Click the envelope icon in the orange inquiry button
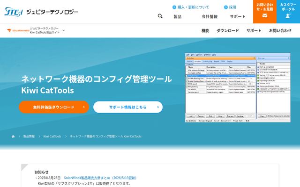The height and width of the screenshot is (187, 300). [265, 15]
